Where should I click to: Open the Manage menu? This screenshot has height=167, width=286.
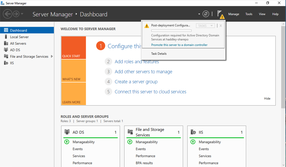click(234, 14)
